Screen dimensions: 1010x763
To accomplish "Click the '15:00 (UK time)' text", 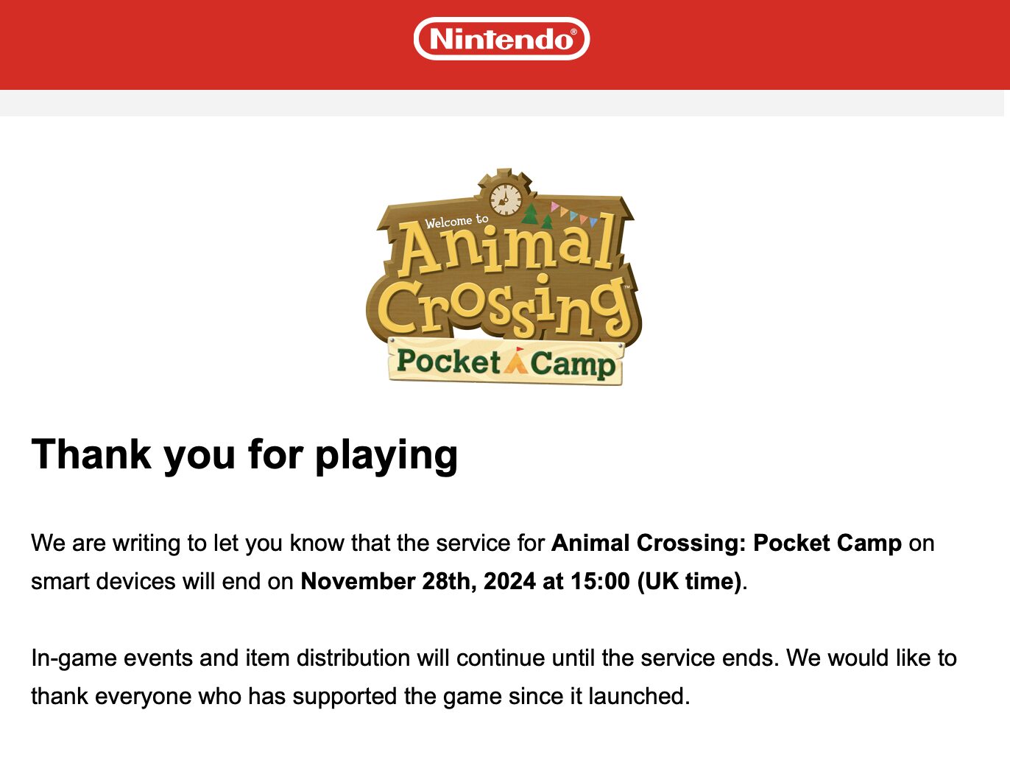I will coord(656,581).
